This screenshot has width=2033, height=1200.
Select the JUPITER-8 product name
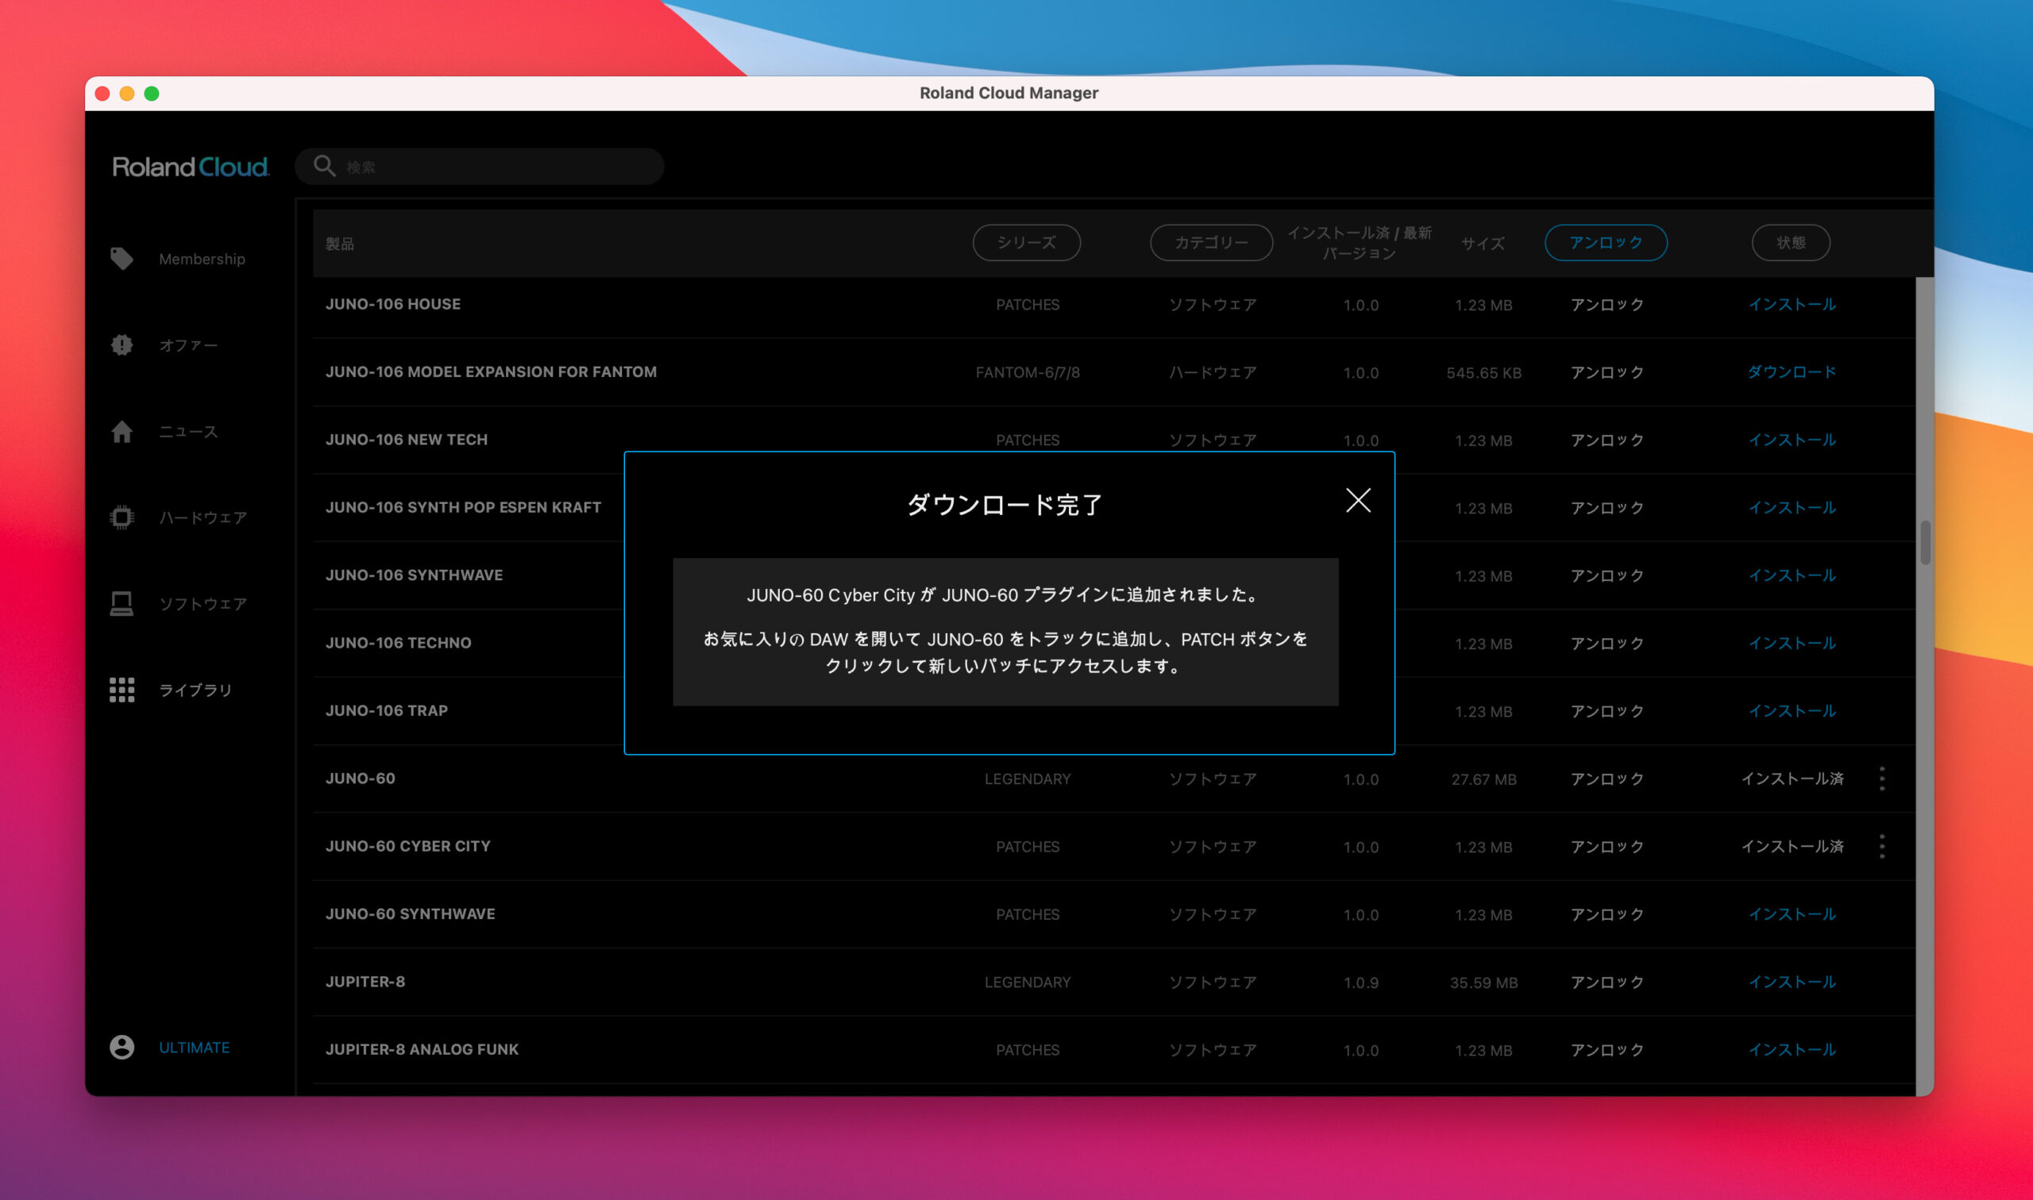(x=365, y=982)
